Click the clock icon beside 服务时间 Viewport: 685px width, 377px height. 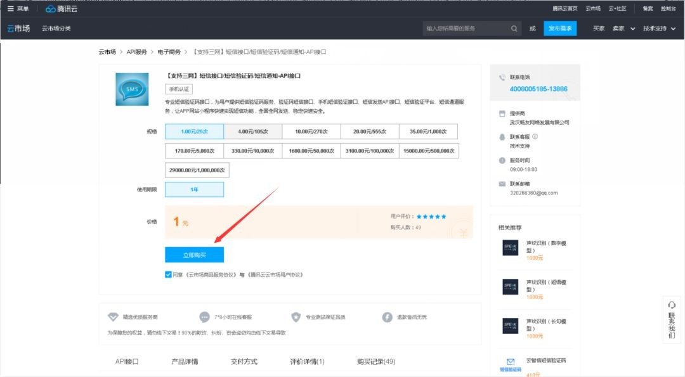coord(502,160)
